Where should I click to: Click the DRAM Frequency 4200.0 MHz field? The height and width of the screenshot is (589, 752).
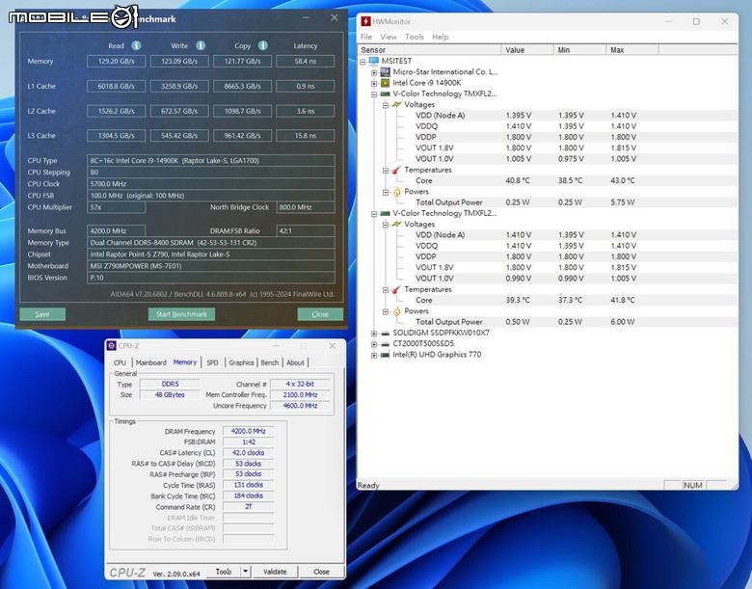point(249,431)
